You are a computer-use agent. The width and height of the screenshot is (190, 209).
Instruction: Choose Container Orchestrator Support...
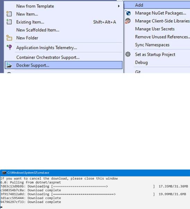click(x=63, y=57)
